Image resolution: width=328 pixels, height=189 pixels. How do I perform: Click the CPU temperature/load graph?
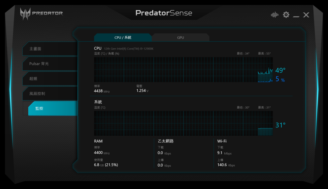tap(183, 70)
